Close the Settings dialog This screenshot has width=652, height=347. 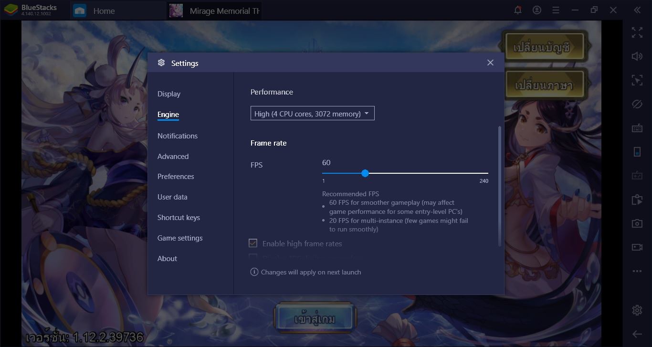[x=490, y=63]
